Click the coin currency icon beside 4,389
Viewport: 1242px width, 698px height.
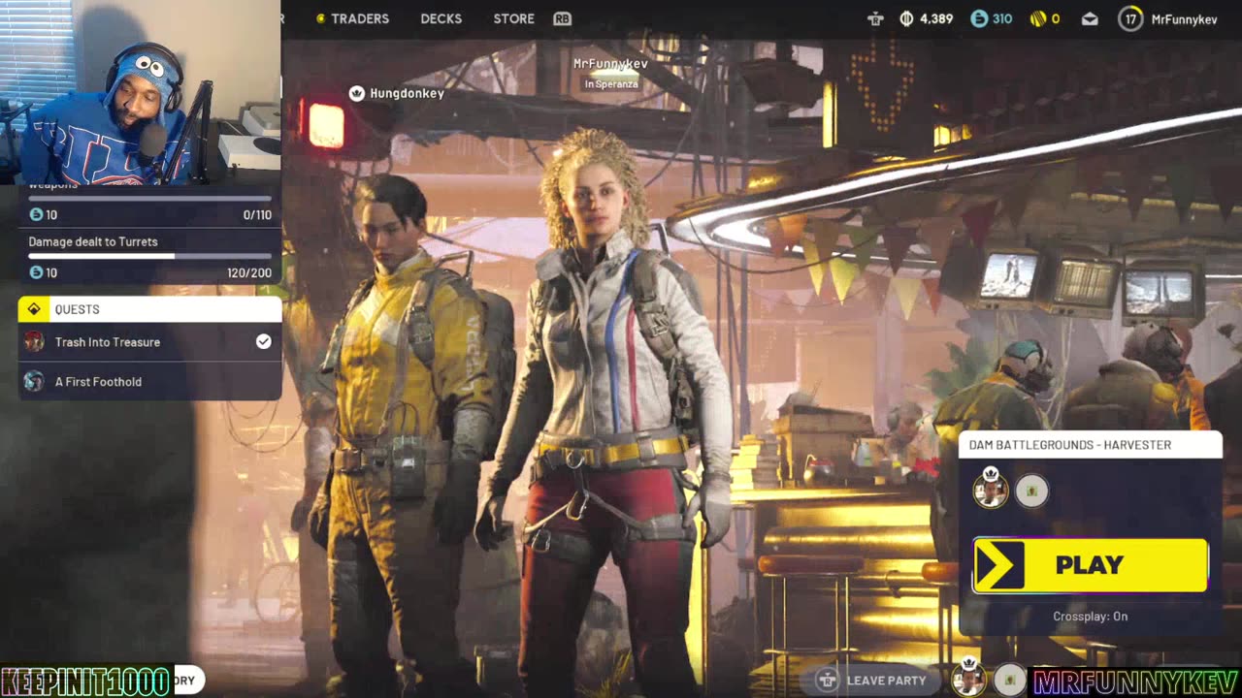(x=906, y=18)
